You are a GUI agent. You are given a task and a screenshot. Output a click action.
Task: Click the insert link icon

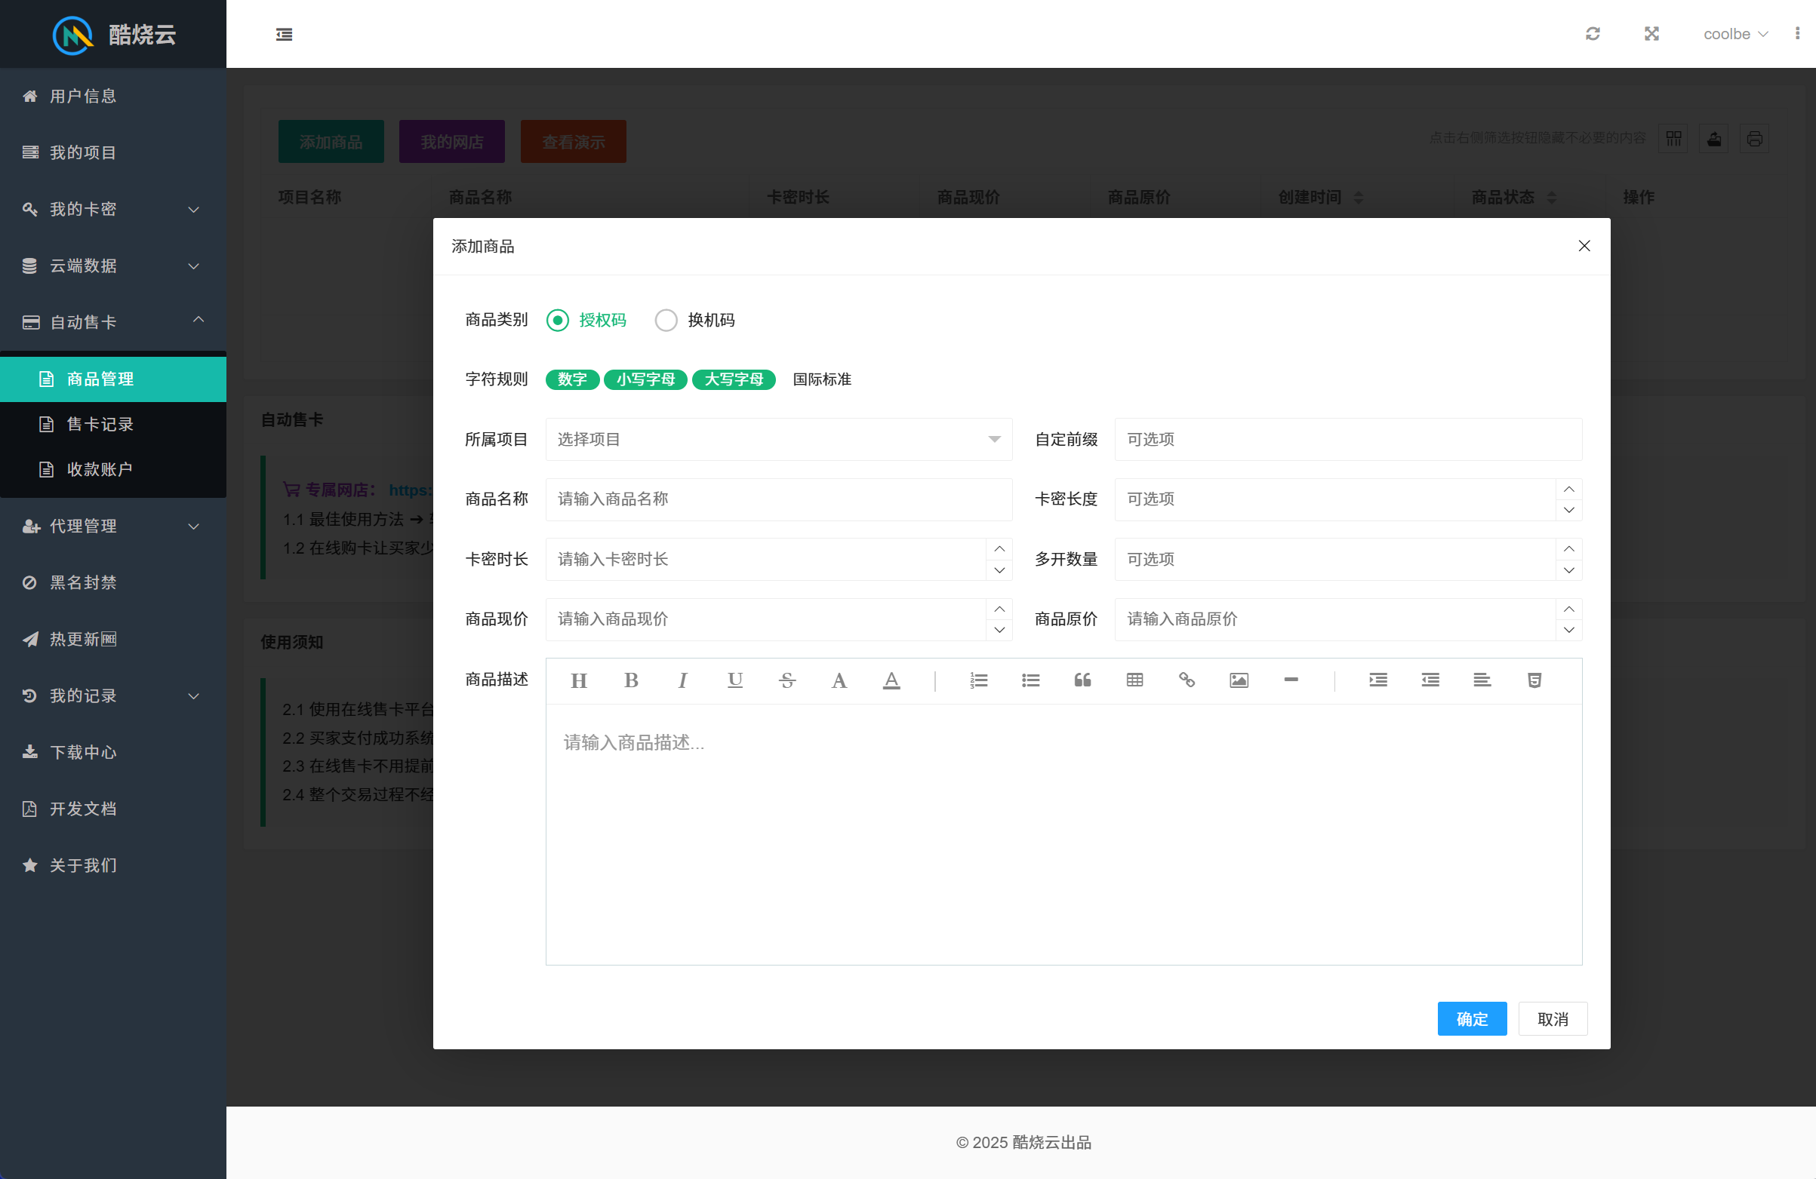tap(1187, 680)
